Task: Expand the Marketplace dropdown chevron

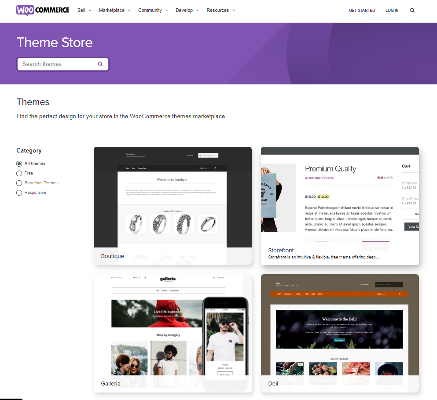Action: tap(129, 10)
